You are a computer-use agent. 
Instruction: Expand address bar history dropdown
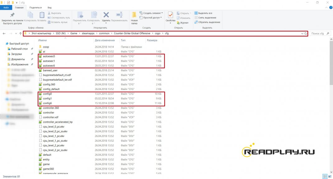click(302, 33)
